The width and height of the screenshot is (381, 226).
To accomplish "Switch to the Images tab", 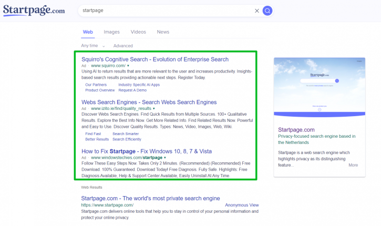I will coord(111,32).
